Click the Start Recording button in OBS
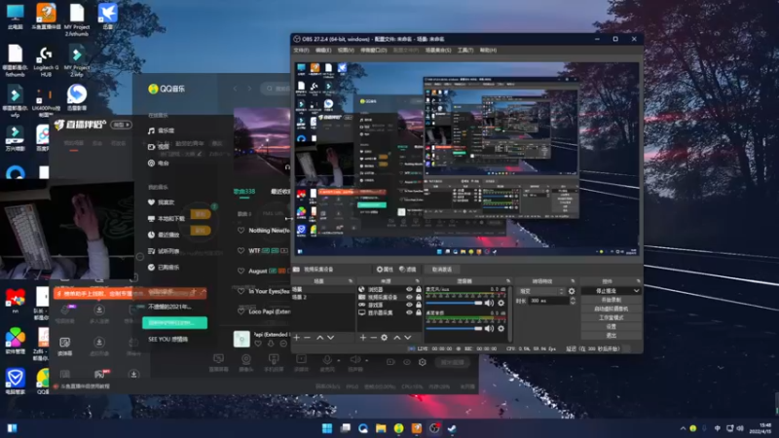Image resolution: width=779 pixels, height=438 pixels. coord(612,300)
